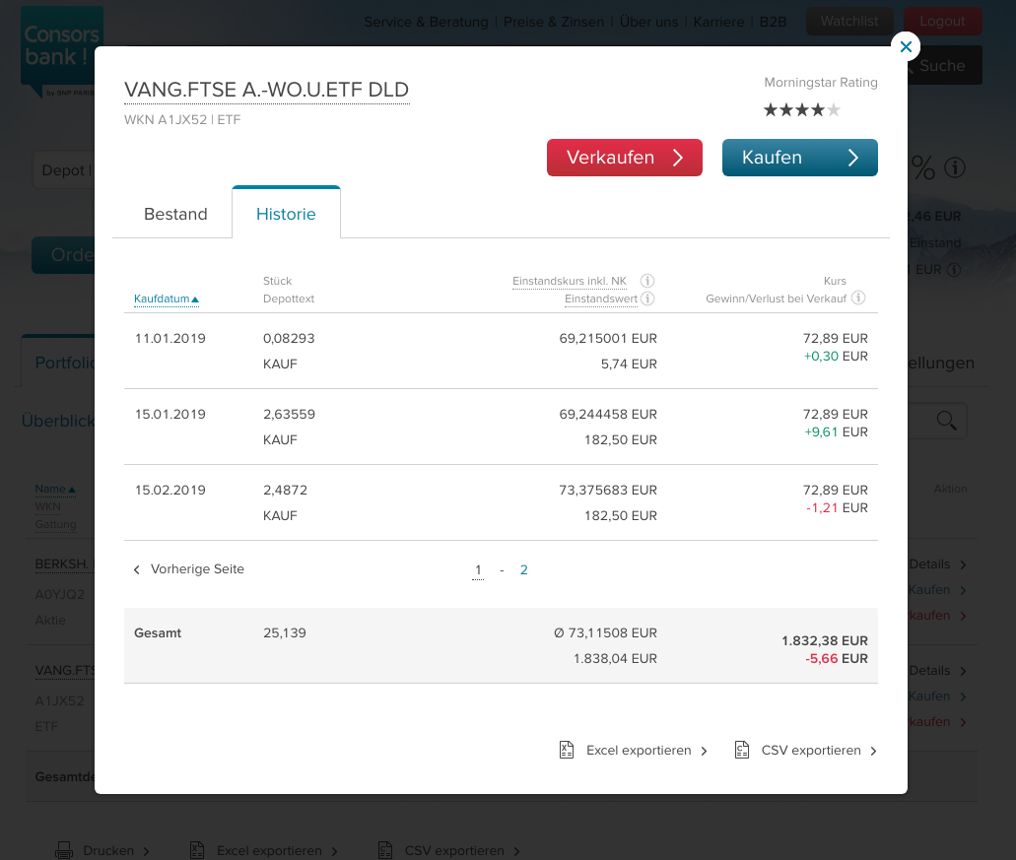Click the Morningstar star rating
This screenshot has height=860, width=1016.
[x=801, y=110]
